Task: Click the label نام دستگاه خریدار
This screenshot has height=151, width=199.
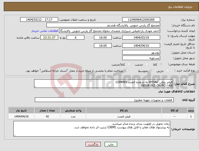Action: (183, 26)
